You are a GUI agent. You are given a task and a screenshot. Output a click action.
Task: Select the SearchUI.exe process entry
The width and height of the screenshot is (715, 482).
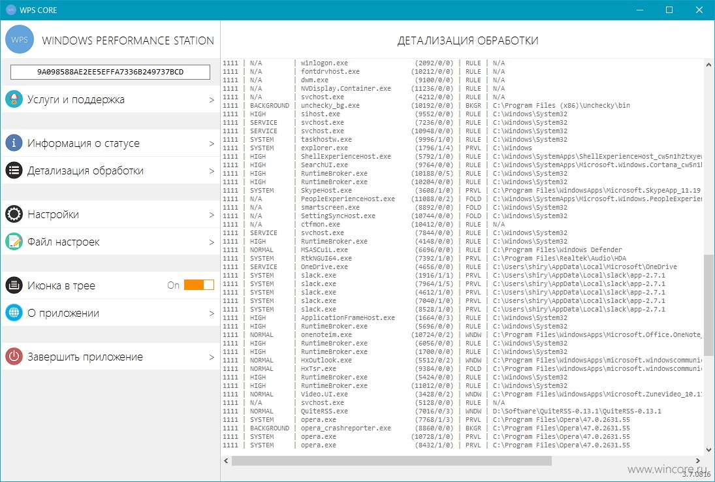pyautogui.click(x=462, y=165)
